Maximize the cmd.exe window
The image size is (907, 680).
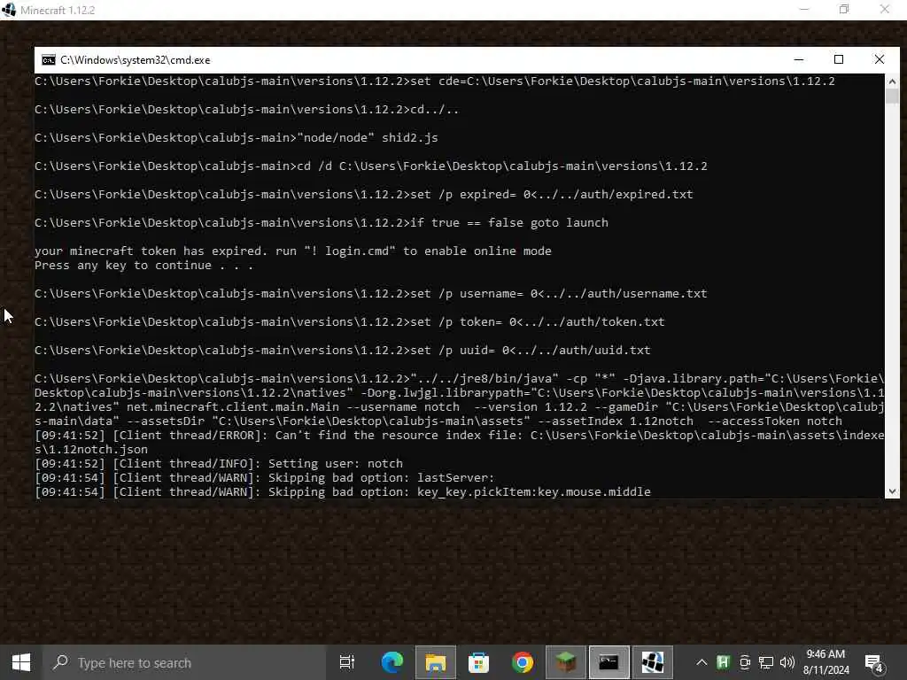(x=839, y=59)
